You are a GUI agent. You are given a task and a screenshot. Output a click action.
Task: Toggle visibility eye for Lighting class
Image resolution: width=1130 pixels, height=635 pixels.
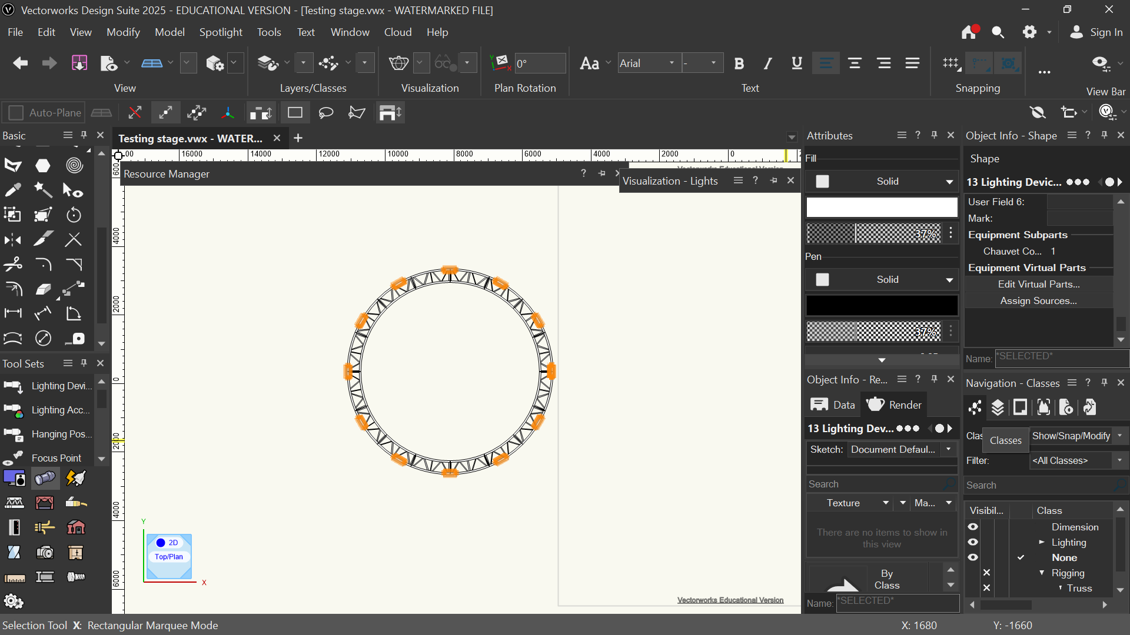973,542
